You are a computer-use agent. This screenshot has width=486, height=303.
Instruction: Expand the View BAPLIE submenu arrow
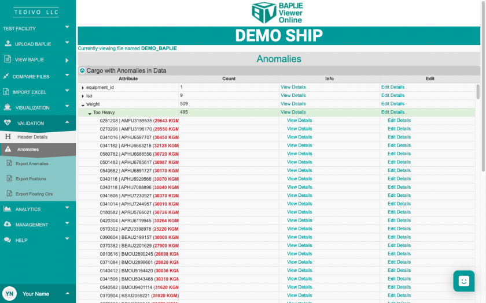67,60
